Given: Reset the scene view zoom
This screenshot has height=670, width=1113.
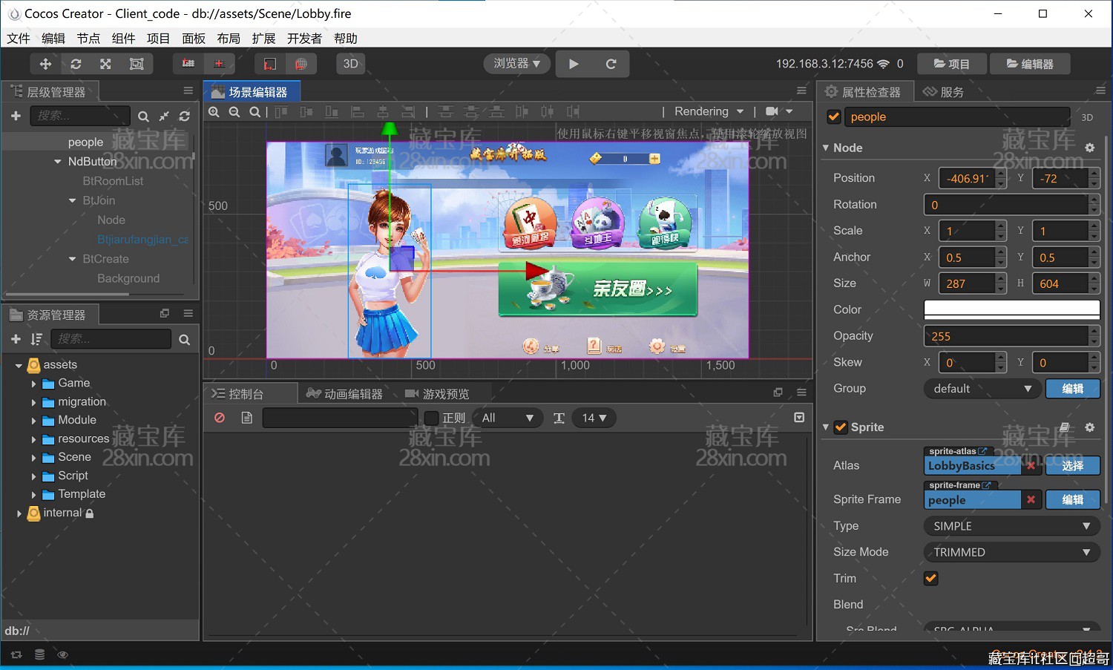Looking at the screenshot, I should (255, 112).
